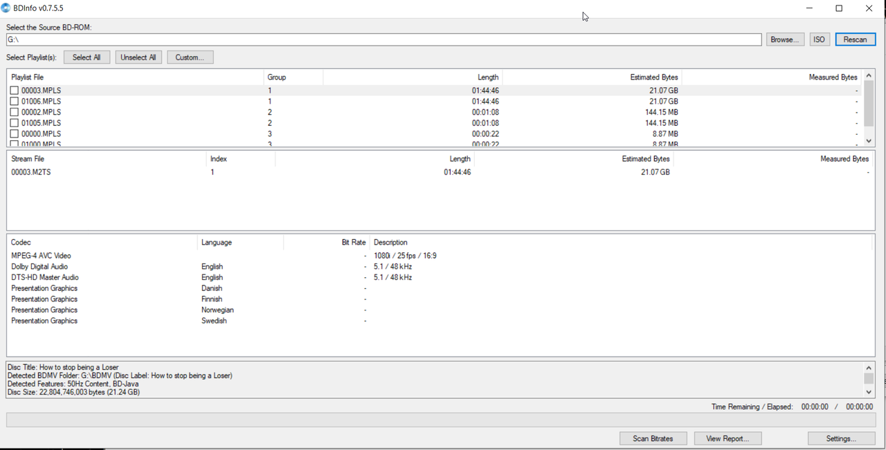
Task: Tick the 00003.MPLS playlist checkbox
Action: [x=15, y=91]
